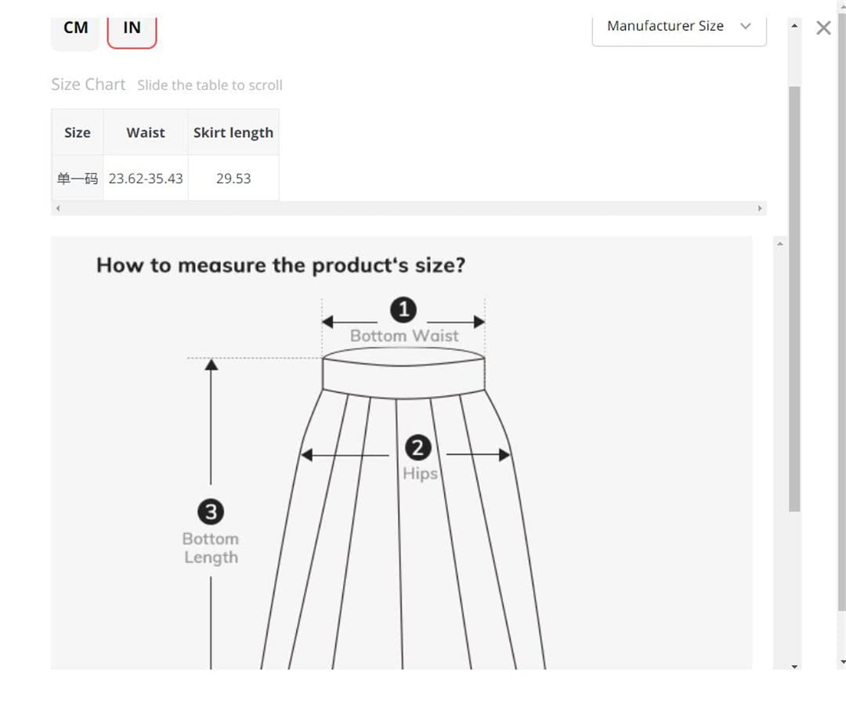Screen dimensions: 846x701
Task: Click the Manufacturer Size chevron arrow
Action: click(x=745, y=26)
